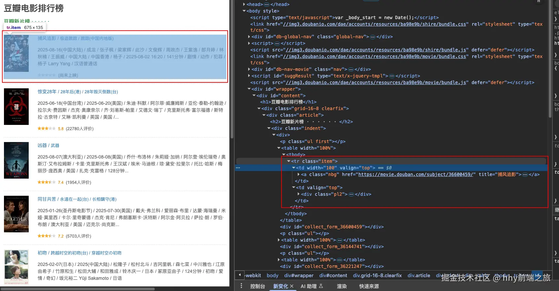
Task: Click the breadcrumb left scroll arrow
Action: pos(240,275)
